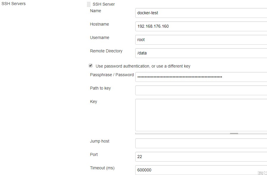
Task: Click inside the large Key text area
Action: pyautogui.click(x=201, y=115)
